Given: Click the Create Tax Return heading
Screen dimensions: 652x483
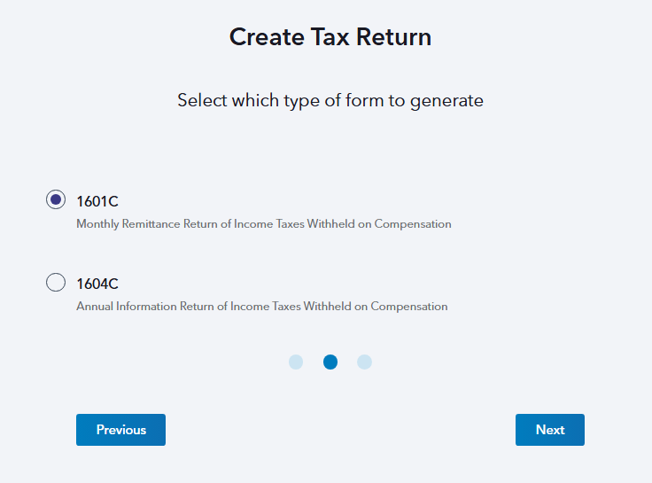Looking at the screenshot, I should (330, 37).
